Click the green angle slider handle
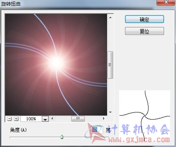 pos(62,137)
